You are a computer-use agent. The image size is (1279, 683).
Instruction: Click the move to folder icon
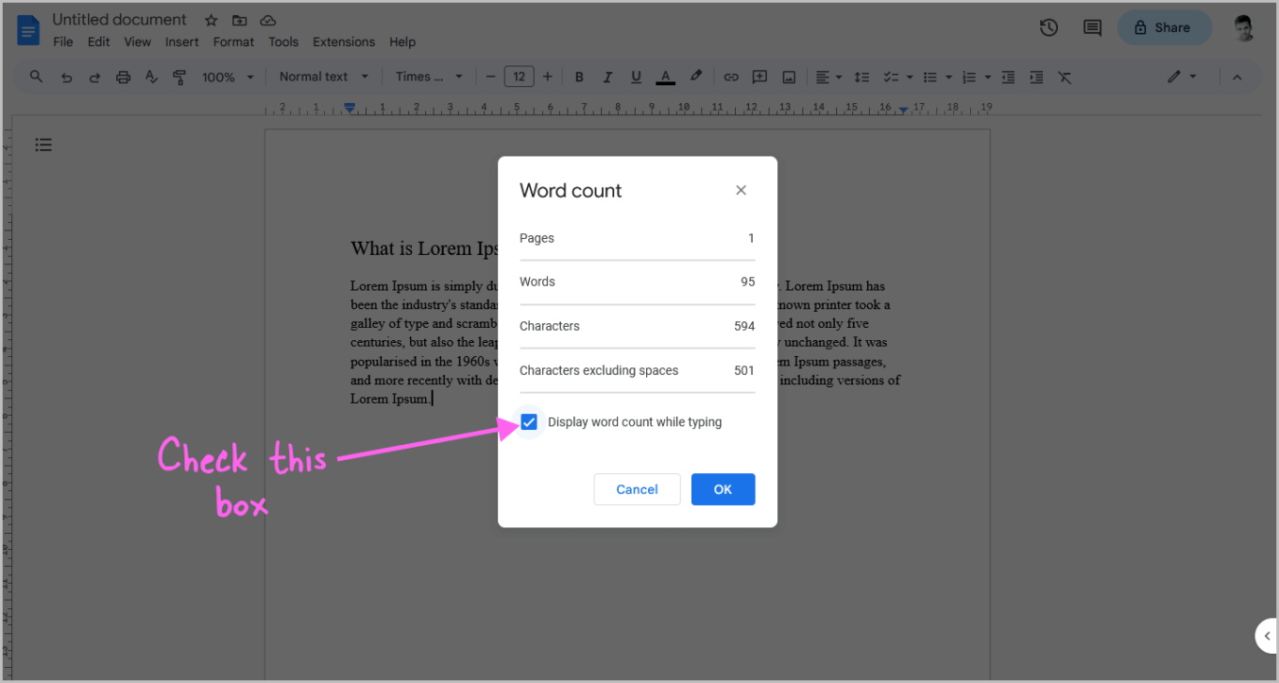point(239,20)
